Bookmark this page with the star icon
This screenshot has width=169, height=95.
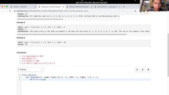coord(135,11)
